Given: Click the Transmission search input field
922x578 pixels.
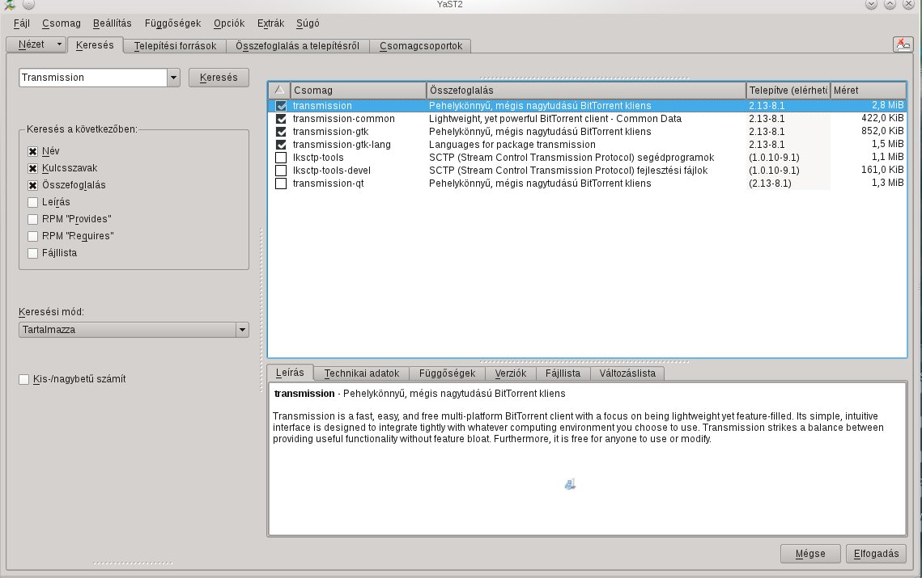Looking at the screenshot, I should 93,78.
